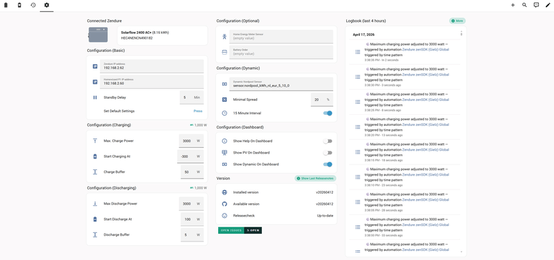Click the Dynamic Nordpool Sensor field

pos(281,84)
